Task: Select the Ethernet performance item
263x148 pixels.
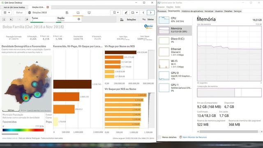Action: [x=175, y=52]
